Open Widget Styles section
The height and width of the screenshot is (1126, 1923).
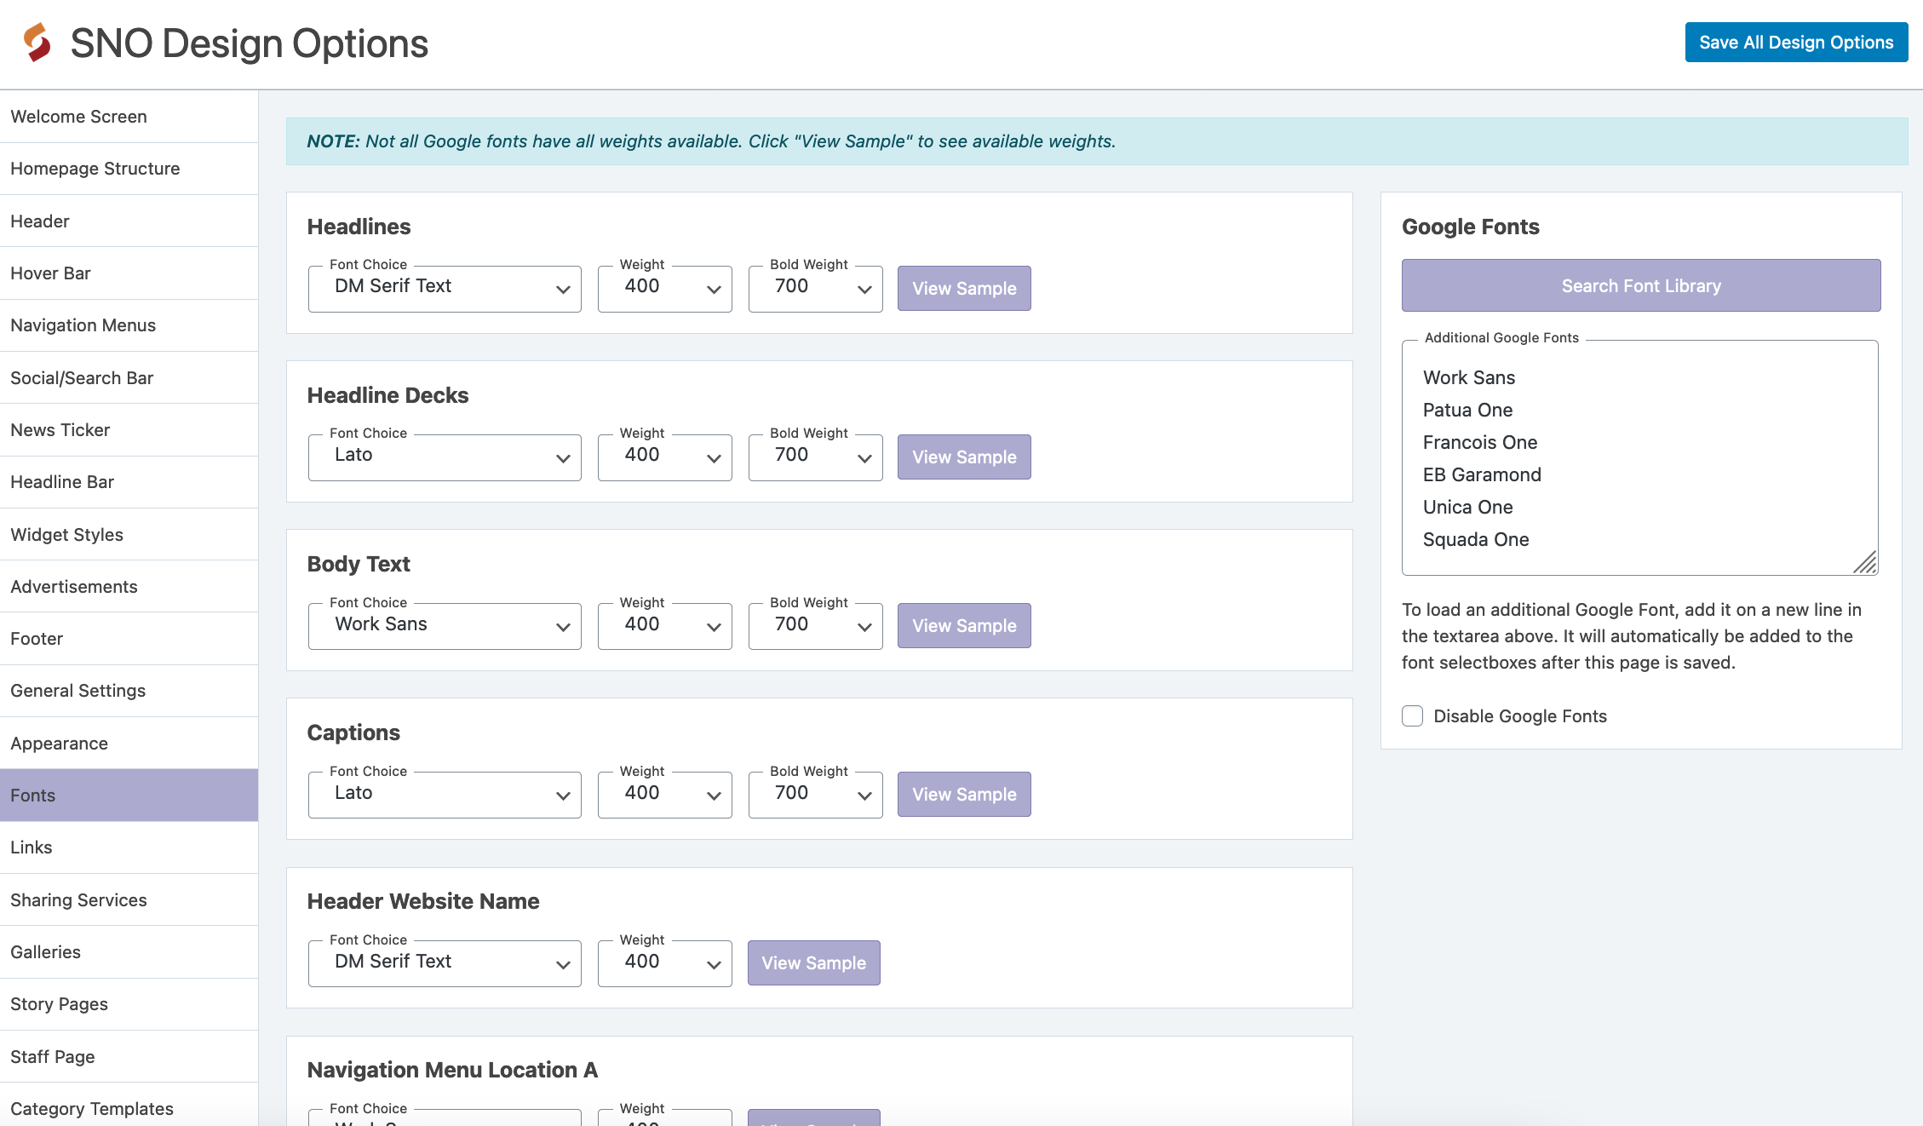click(129, 535)
